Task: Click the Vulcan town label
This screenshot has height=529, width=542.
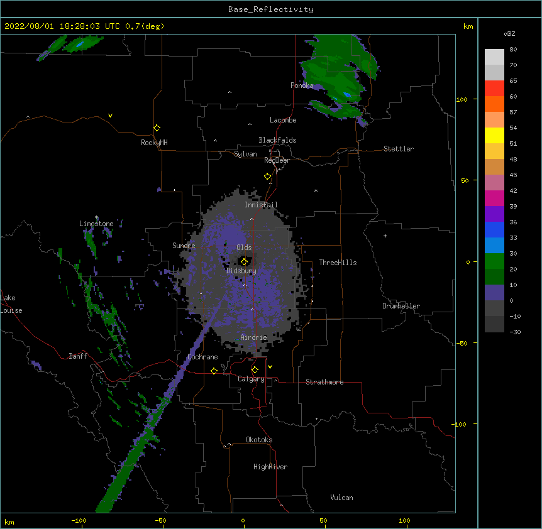Action: click(x=341, y=498)
